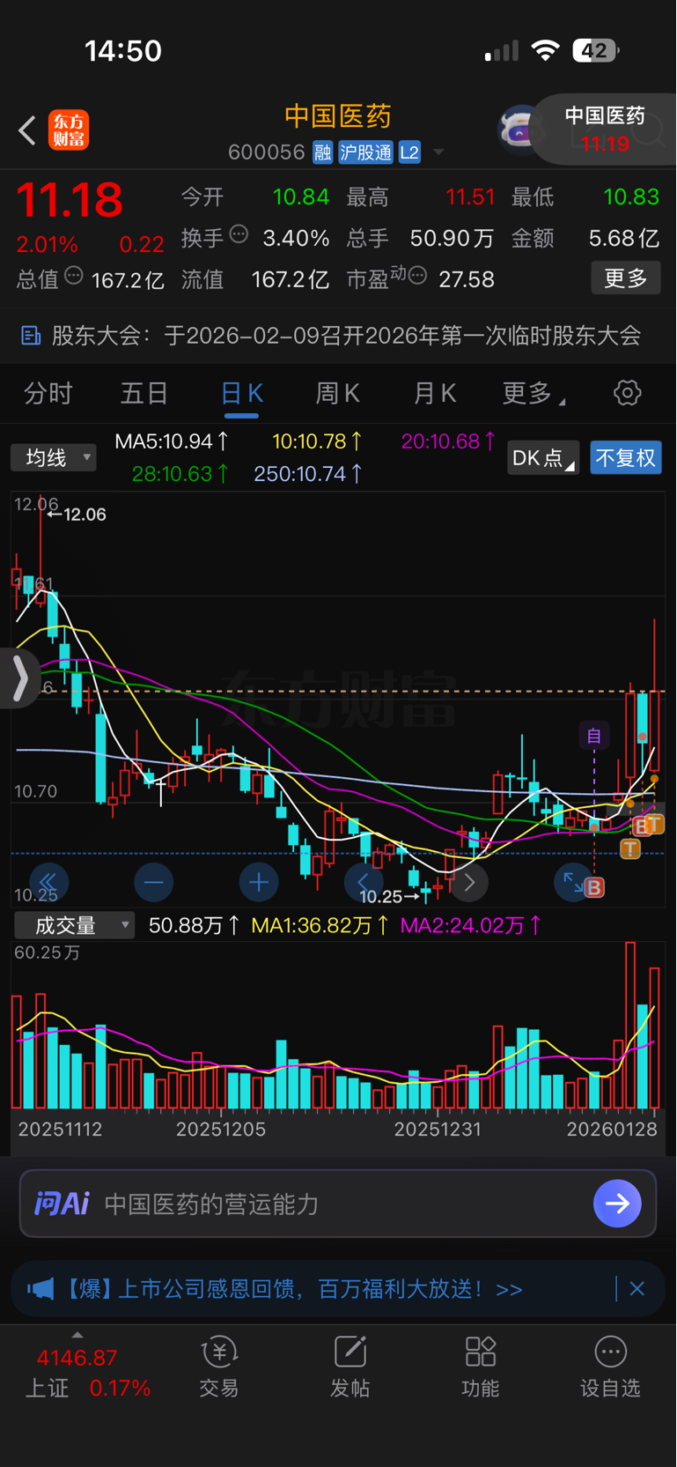Tap the MA1:36.82万 volume average
The width and height of the screenshot is (677, 1467).
coord(320,925)
